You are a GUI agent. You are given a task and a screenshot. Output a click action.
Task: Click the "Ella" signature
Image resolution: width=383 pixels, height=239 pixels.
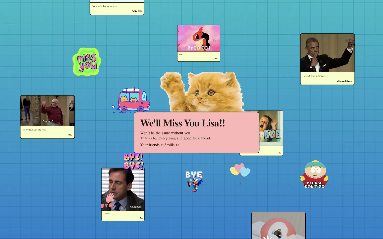tap(70, 135)
